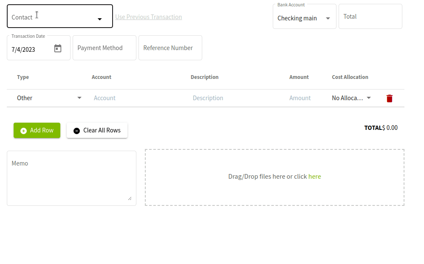
Task: Click the minus icon on Clear All Rows
Action: tap(76, 131)
